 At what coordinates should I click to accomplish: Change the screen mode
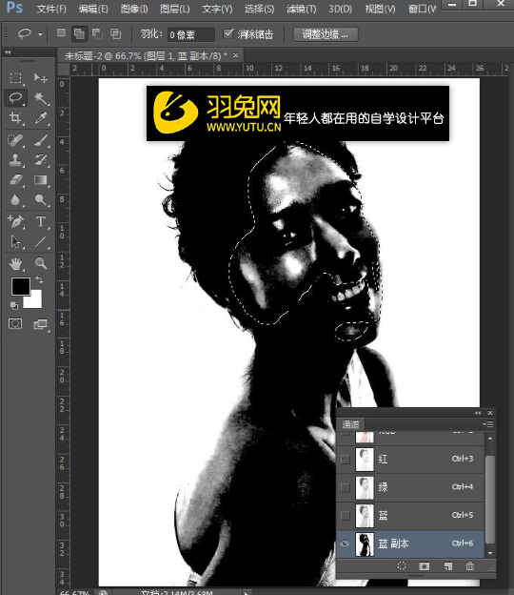(x=40, y=324)
